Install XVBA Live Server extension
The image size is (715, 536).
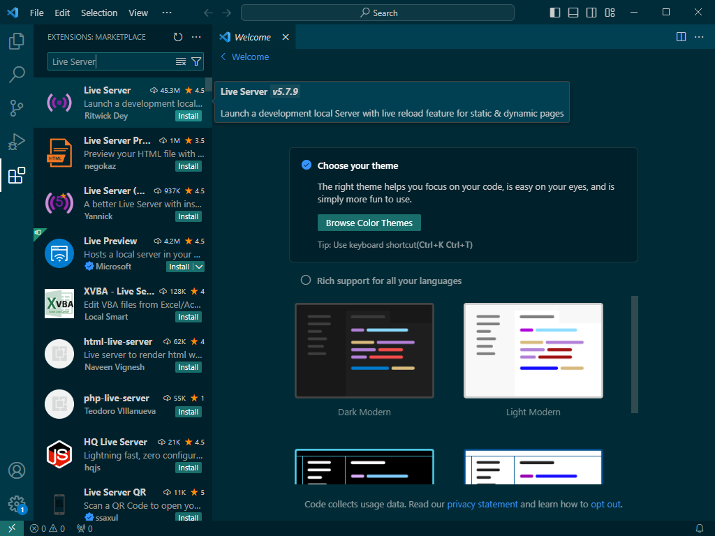[189, 317]
